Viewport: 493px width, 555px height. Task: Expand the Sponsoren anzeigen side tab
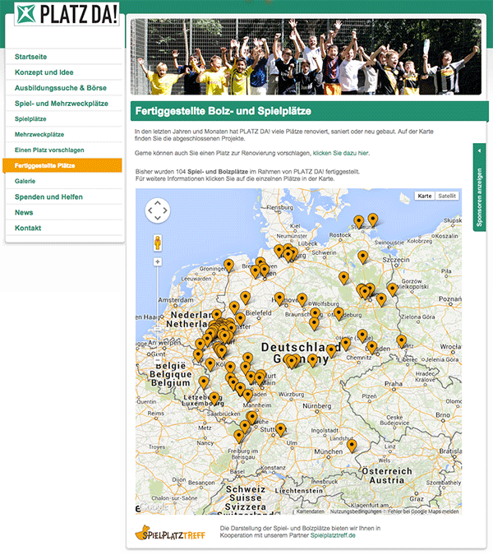479,187
